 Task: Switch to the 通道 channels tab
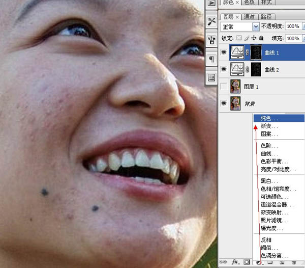coord(250,16)
